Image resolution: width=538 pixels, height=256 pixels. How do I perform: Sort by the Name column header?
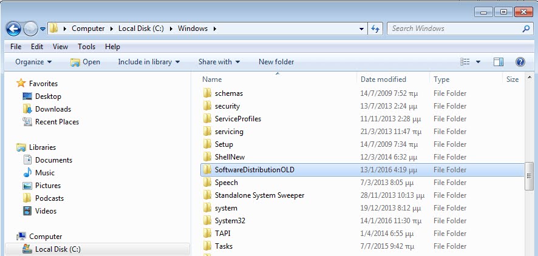click(212, 79)
